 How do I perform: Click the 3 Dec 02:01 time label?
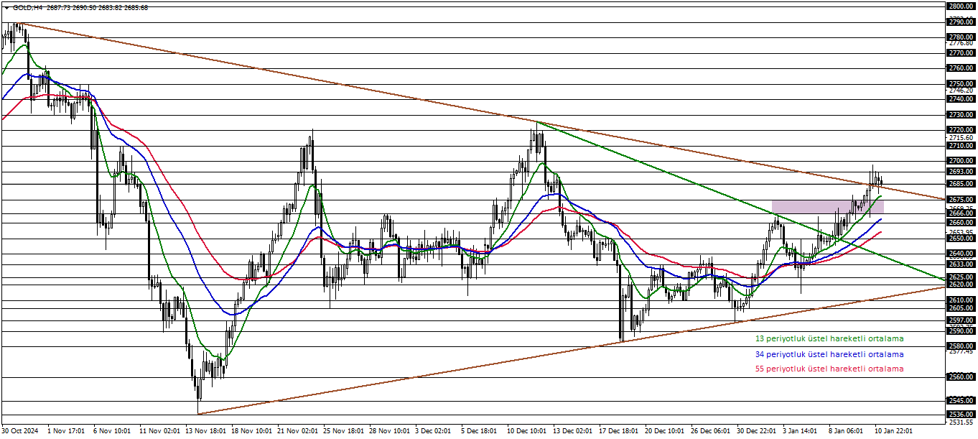point(434,431)
